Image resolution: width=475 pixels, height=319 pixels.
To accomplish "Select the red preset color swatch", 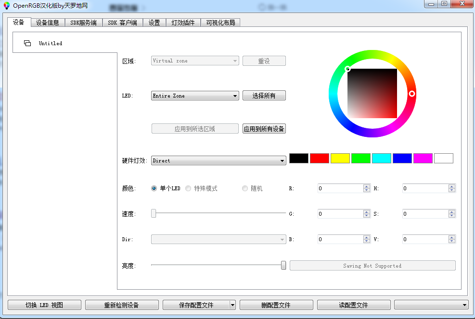I will point(320,158).
